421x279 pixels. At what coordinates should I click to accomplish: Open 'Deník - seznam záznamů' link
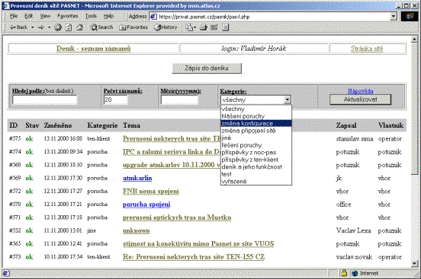(93, 49)
